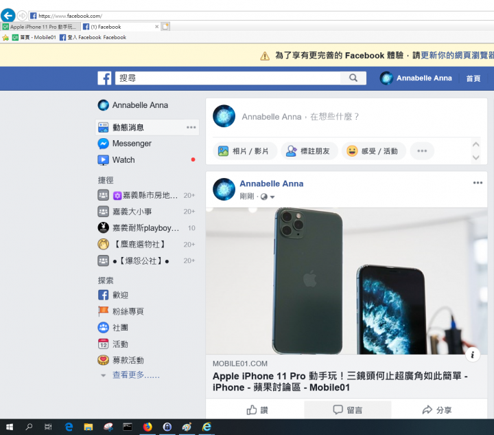Click the browser back arrow button
494x435 pixels.
click(x=8, y=15)
